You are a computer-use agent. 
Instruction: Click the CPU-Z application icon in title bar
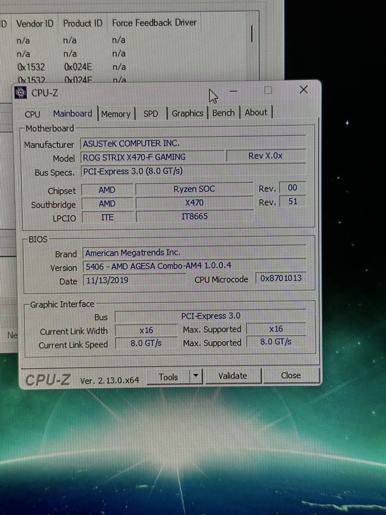click(x=21, y=93)
